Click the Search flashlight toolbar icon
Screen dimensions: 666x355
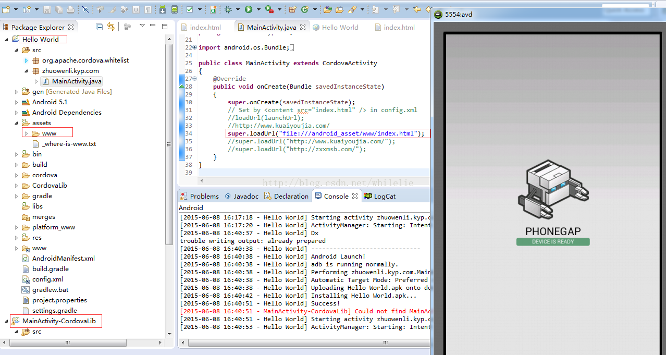(x=352, y=9)
